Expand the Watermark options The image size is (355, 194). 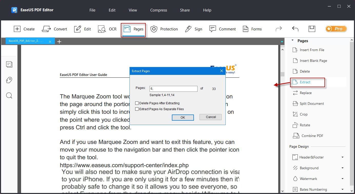coord(343,178)
